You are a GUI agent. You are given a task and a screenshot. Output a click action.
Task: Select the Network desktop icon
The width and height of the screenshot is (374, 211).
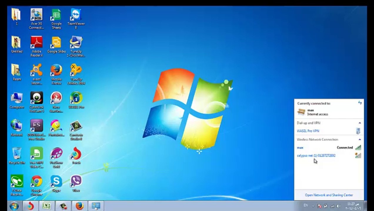17,128
